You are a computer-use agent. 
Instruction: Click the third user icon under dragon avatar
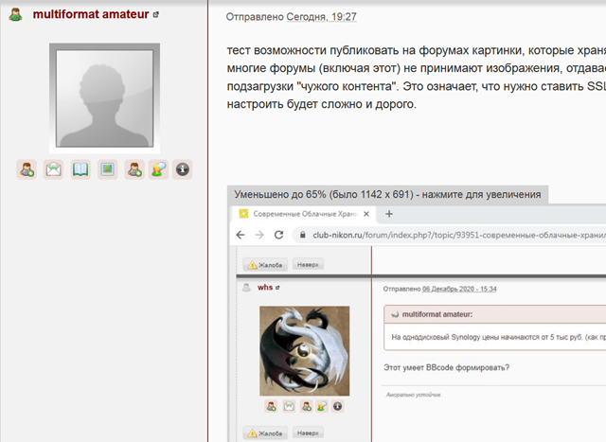coord(307,406)
